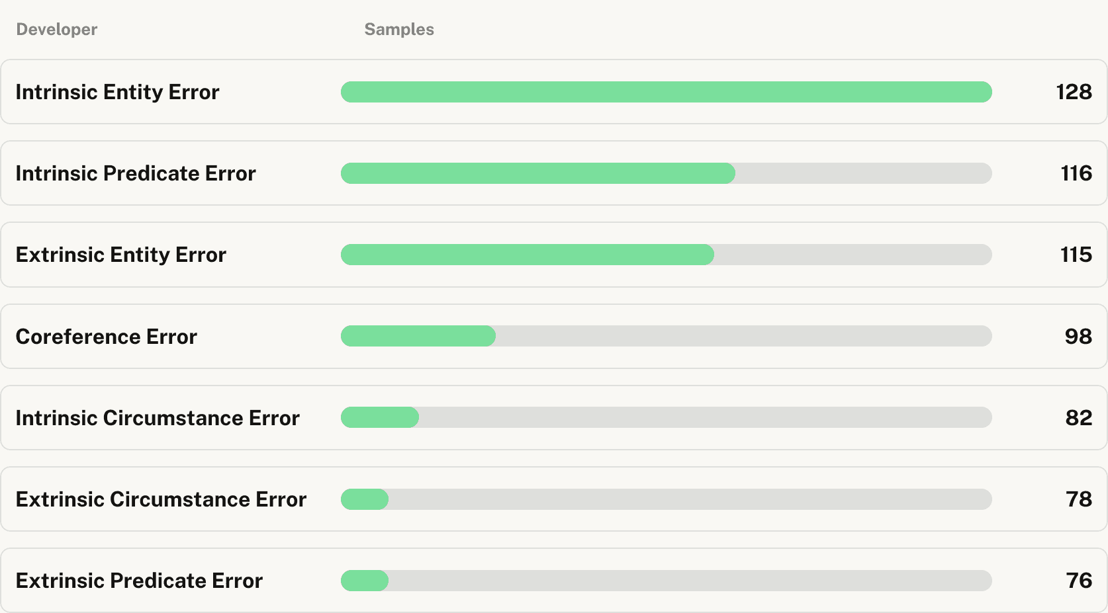Click the Extrinsic Predicate Error label
The width and height of the screenshot is (1108, 613).
139,581
